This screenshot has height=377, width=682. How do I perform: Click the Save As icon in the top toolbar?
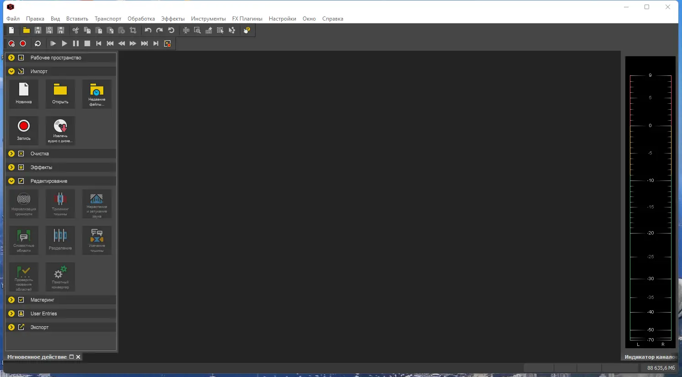tap(49, 30)
